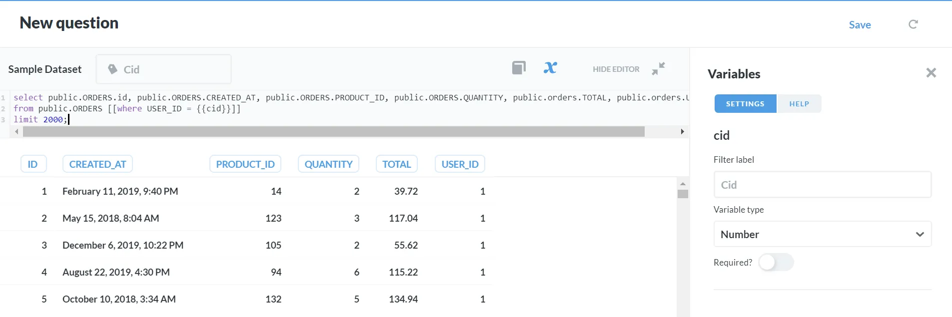The image size is (952, 317).
Task: Close the Variables panel
Action: (x=931, y=73)
